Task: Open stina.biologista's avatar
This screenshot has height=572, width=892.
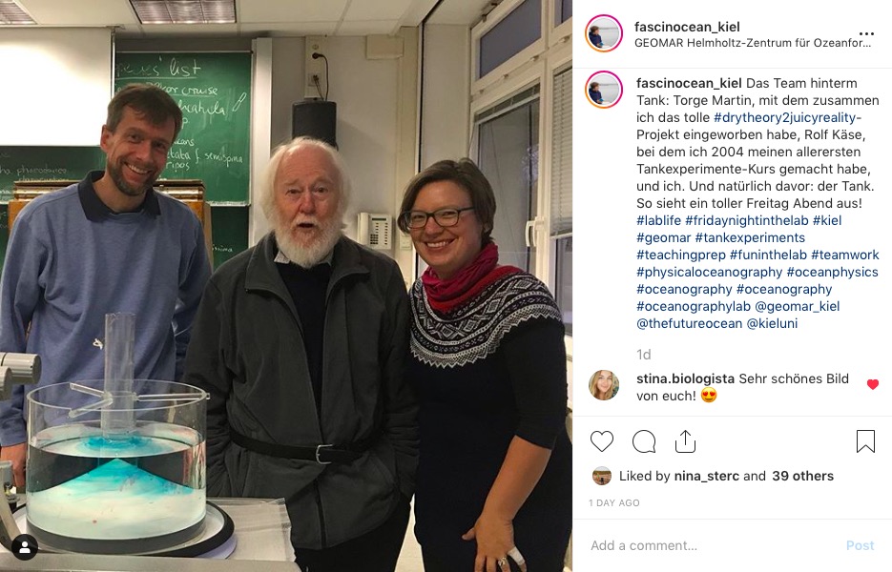Action: tap(604, 385)
